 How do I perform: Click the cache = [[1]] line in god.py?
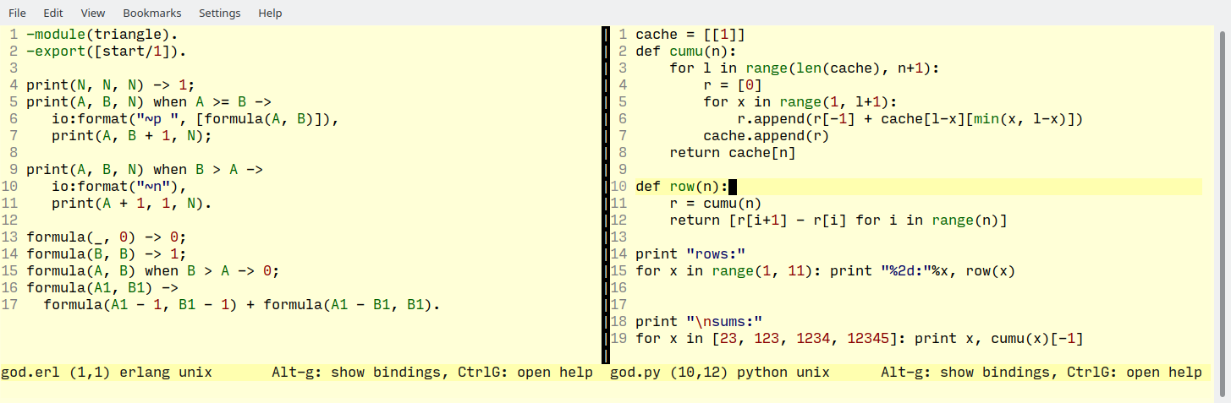(690, 35)
